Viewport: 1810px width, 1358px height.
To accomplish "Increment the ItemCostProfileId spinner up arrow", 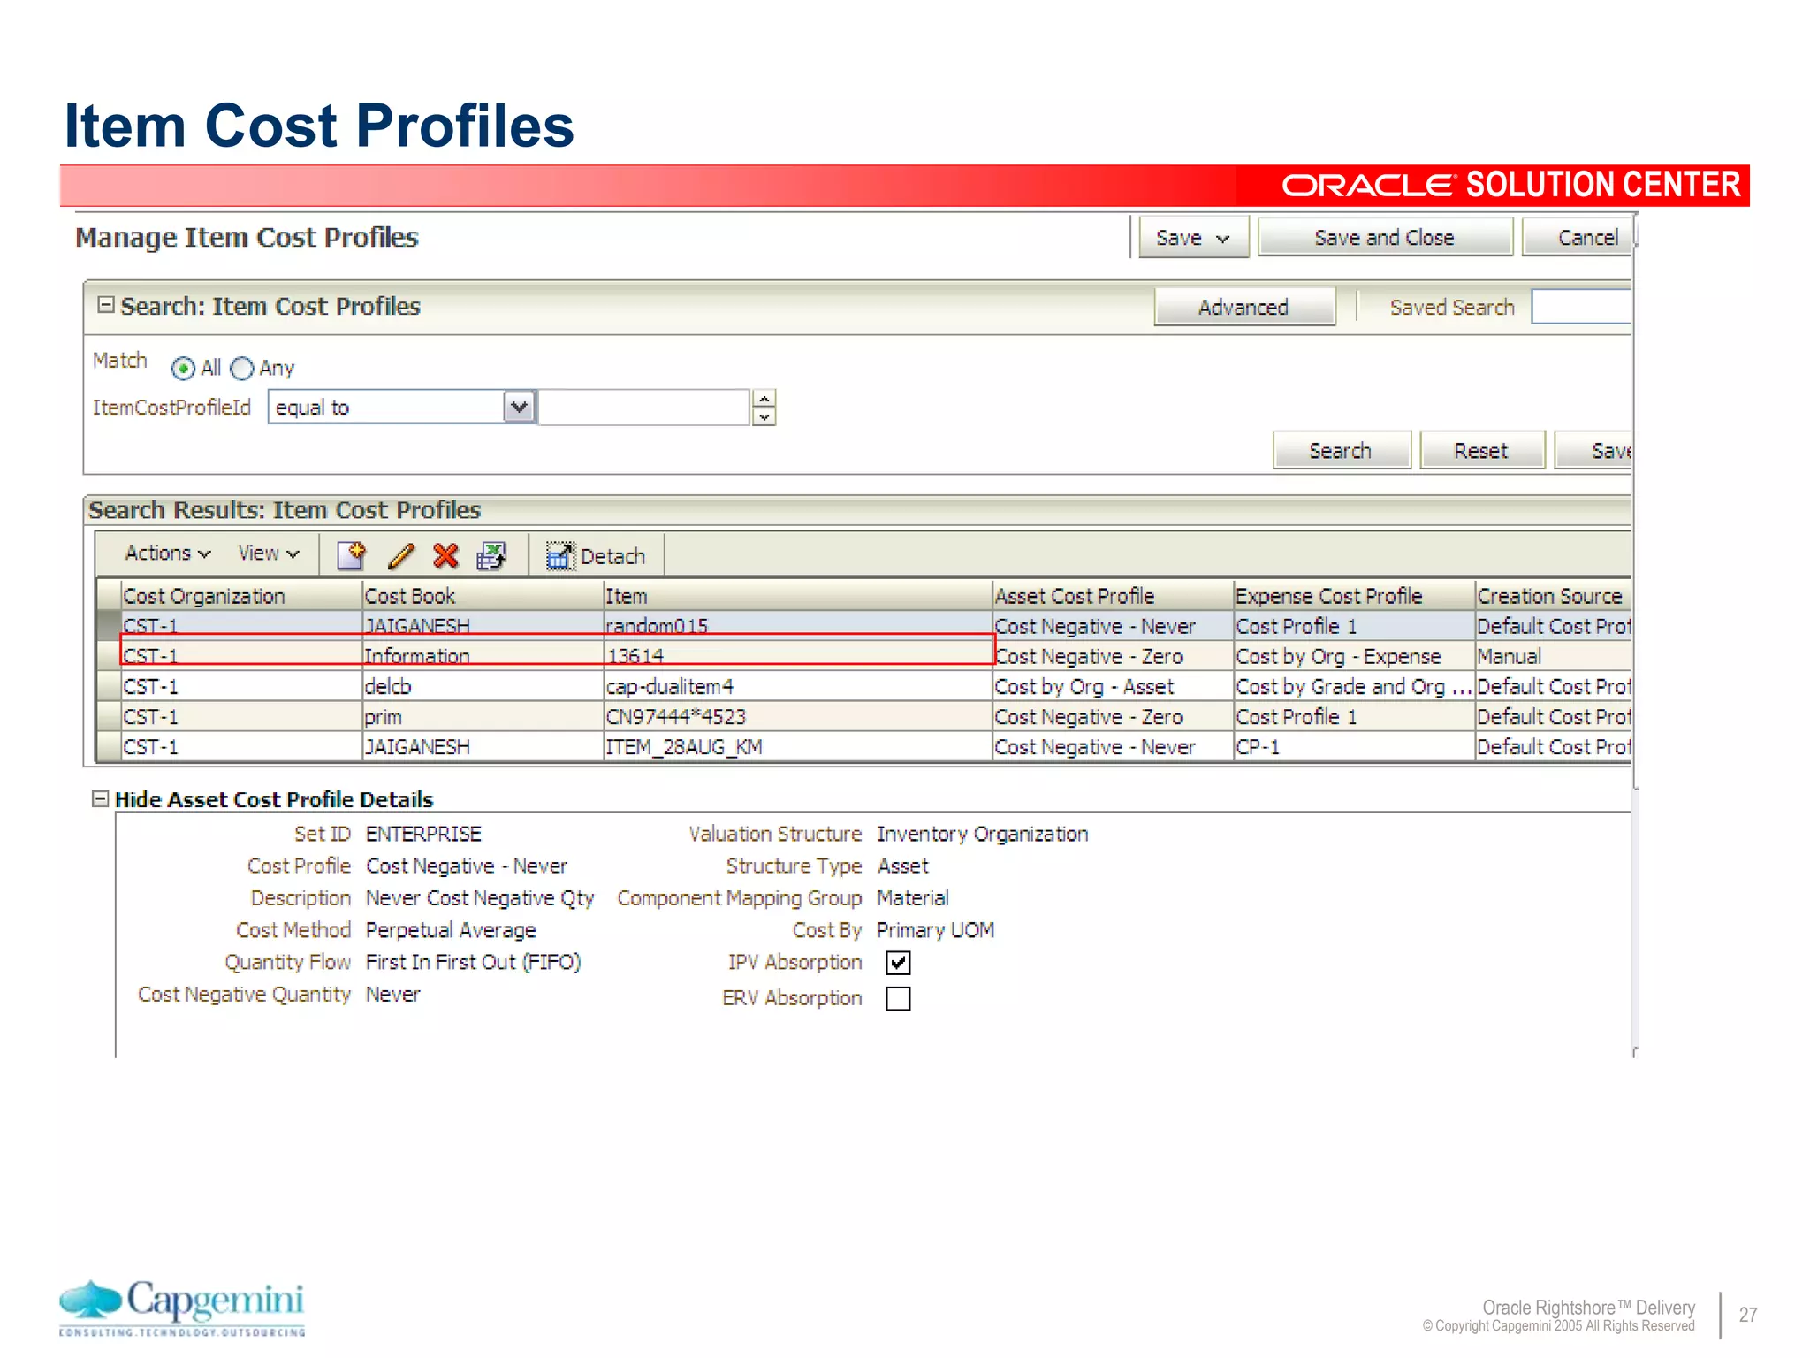I will coord(764,399).
